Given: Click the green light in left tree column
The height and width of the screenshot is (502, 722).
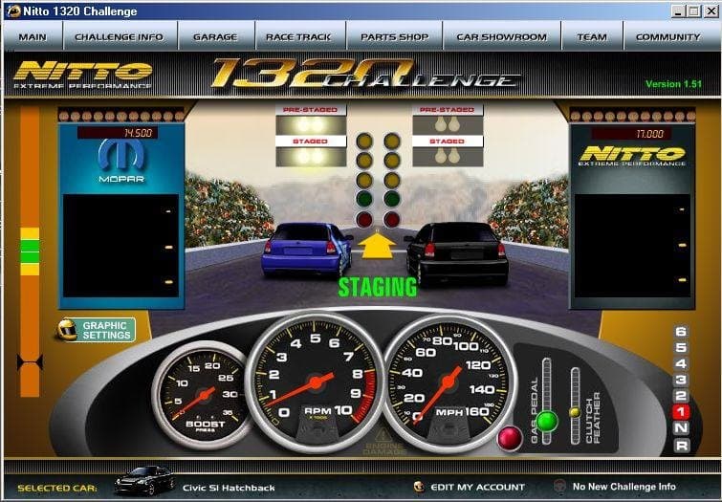Looking at the screenshot, I should click(364, 200).
